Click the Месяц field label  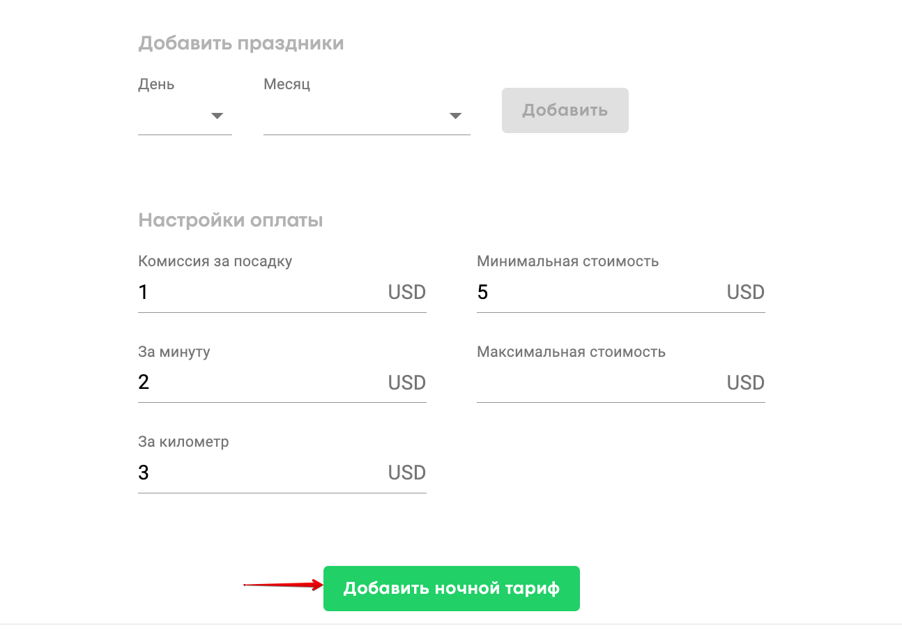click(x=286, y=84)
